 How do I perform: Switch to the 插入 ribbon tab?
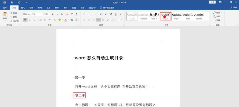[x=23, y=8]
